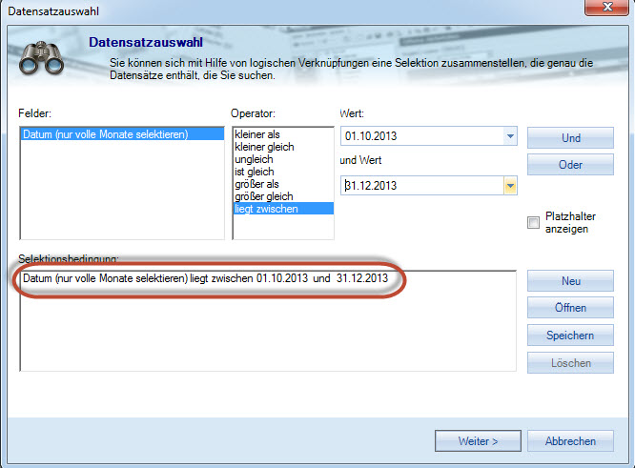The width and height of the screenshot is (635, 468).
Task: Select the 'kleiner gleich' operator
Action: click(x=264, y=148)
